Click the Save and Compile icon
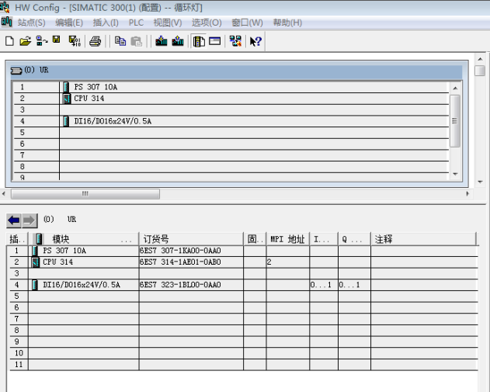 point(75,40)
